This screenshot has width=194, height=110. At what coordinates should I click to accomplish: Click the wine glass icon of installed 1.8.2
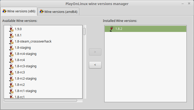coord(111,29)
